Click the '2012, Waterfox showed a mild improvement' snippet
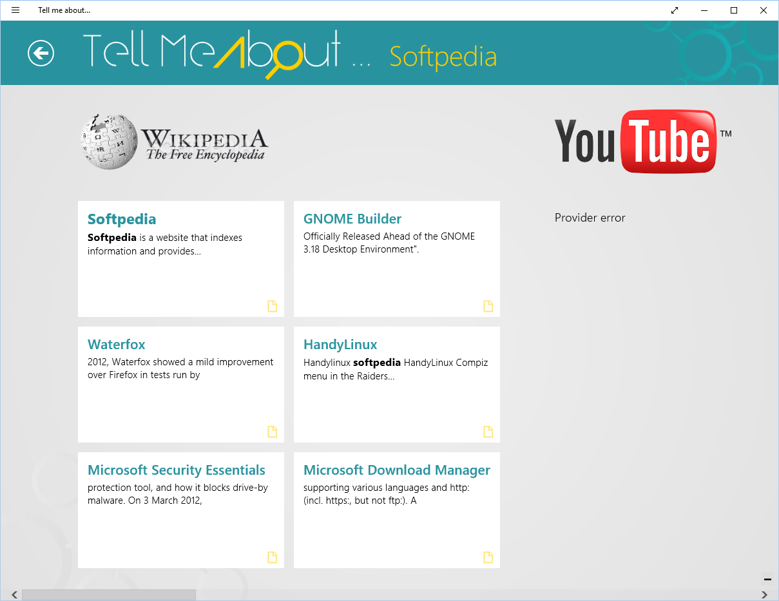This screenshot has height=601, width=779. (180, 368)
